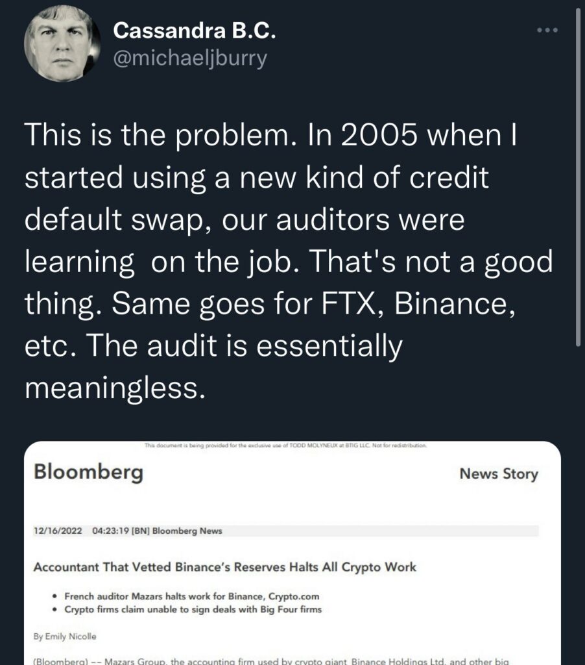The height and width of the screenshot is (665, 585).
Task: Open the Cassandra B.C. display name
Action: click(194, 30)
